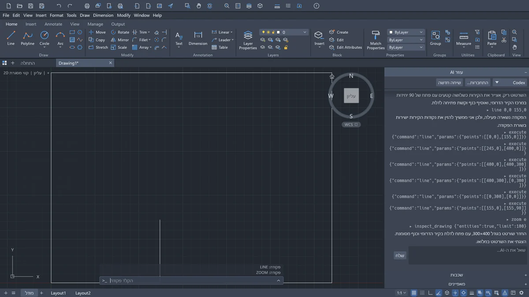Toggle polar tracking in status bar

(x=439, y=293)
